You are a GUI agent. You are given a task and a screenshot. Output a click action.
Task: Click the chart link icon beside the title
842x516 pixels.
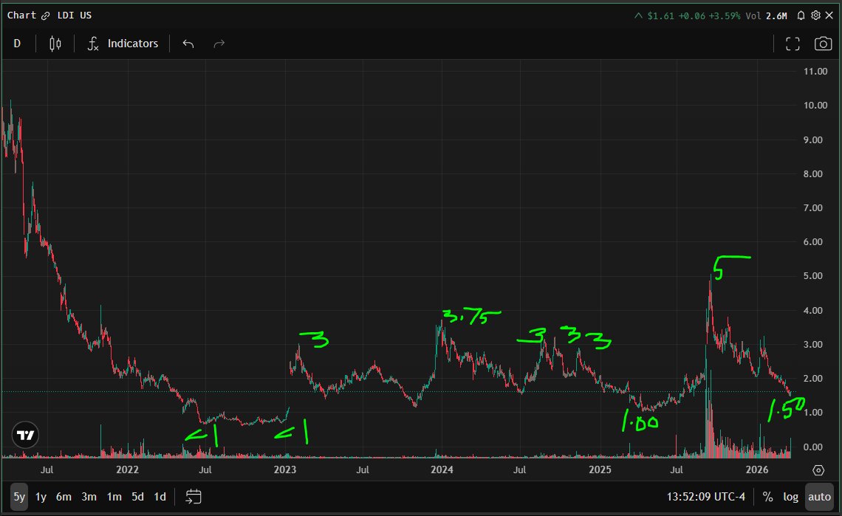(x=46, y=16)
